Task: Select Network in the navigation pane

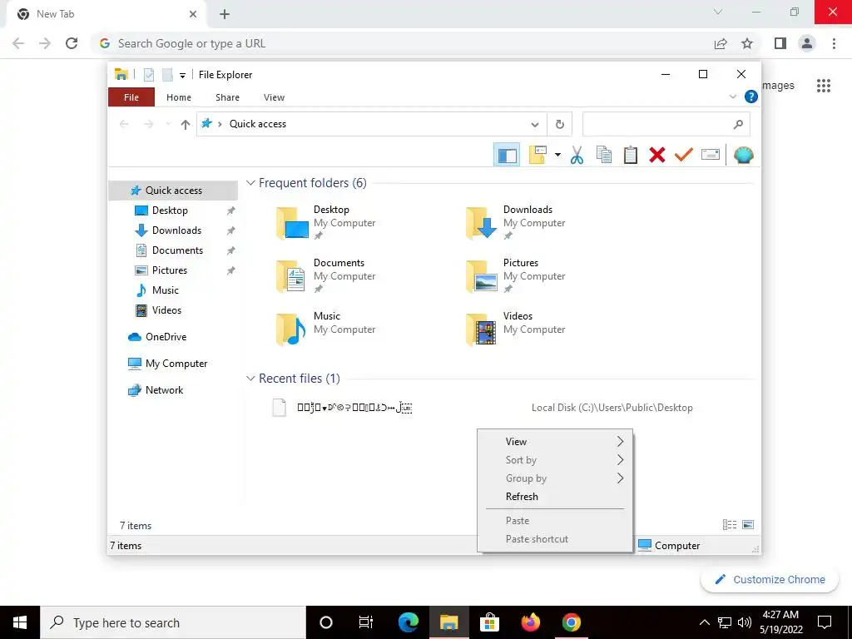Action: point(164,390)
